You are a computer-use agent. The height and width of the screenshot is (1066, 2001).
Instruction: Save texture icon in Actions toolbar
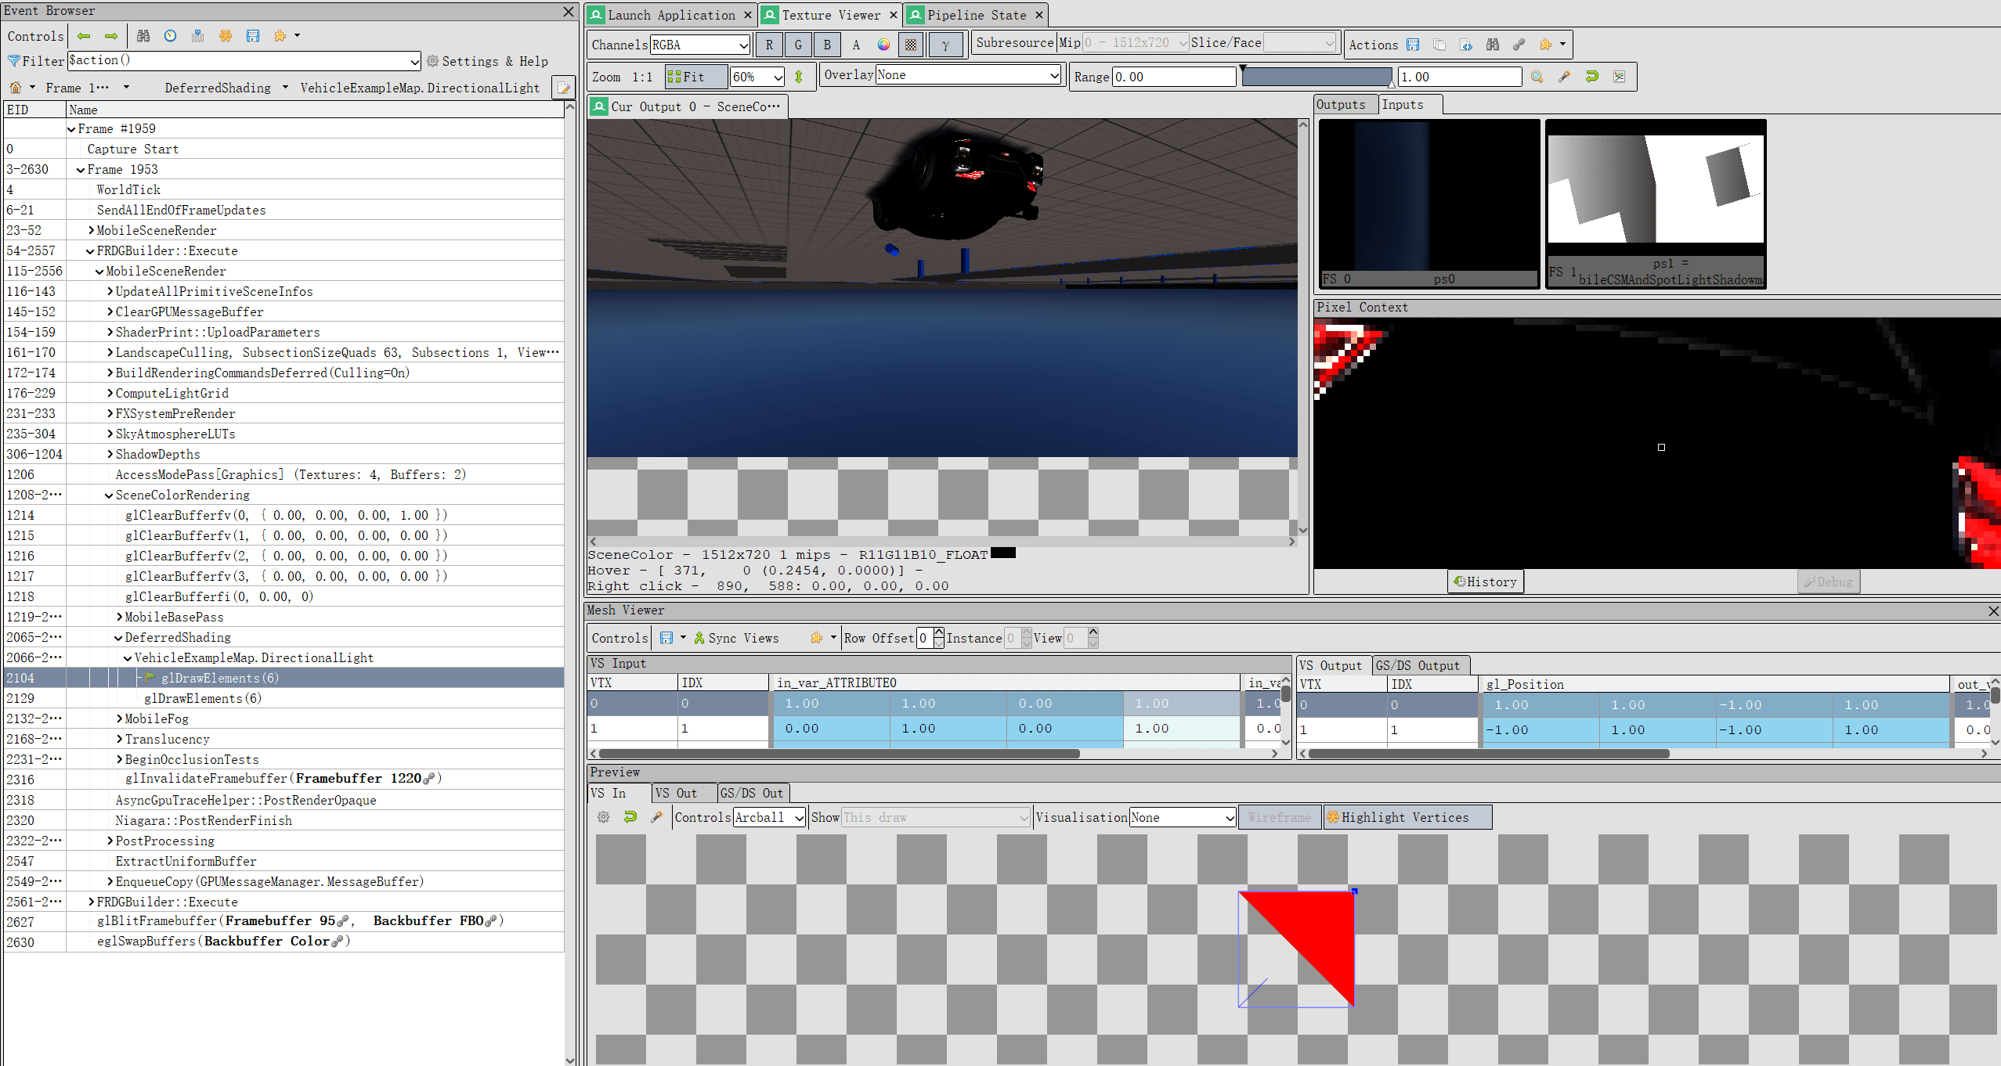[1413, 45]
